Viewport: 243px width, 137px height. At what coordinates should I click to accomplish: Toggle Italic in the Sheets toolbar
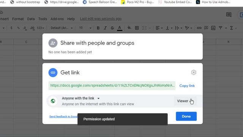click(x=105, y=28)
